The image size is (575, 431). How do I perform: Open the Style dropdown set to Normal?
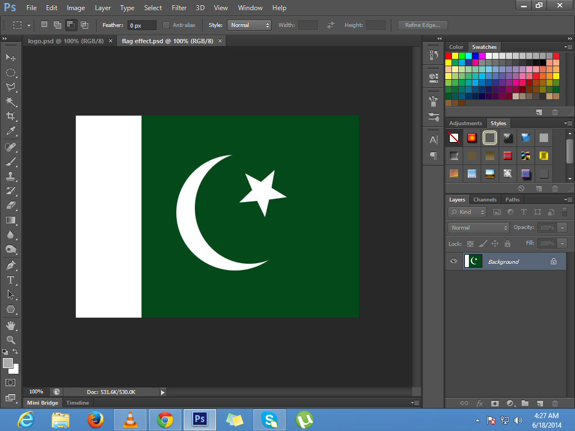tap(249, 25)
